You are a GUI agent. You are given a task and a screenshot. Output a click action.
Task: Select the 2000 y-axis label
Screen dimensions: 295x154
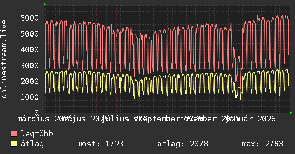coord(30,81)
